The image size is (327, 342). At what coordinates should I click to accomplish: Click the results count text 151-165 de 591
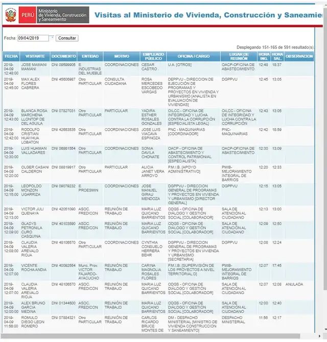pos(275,47)
